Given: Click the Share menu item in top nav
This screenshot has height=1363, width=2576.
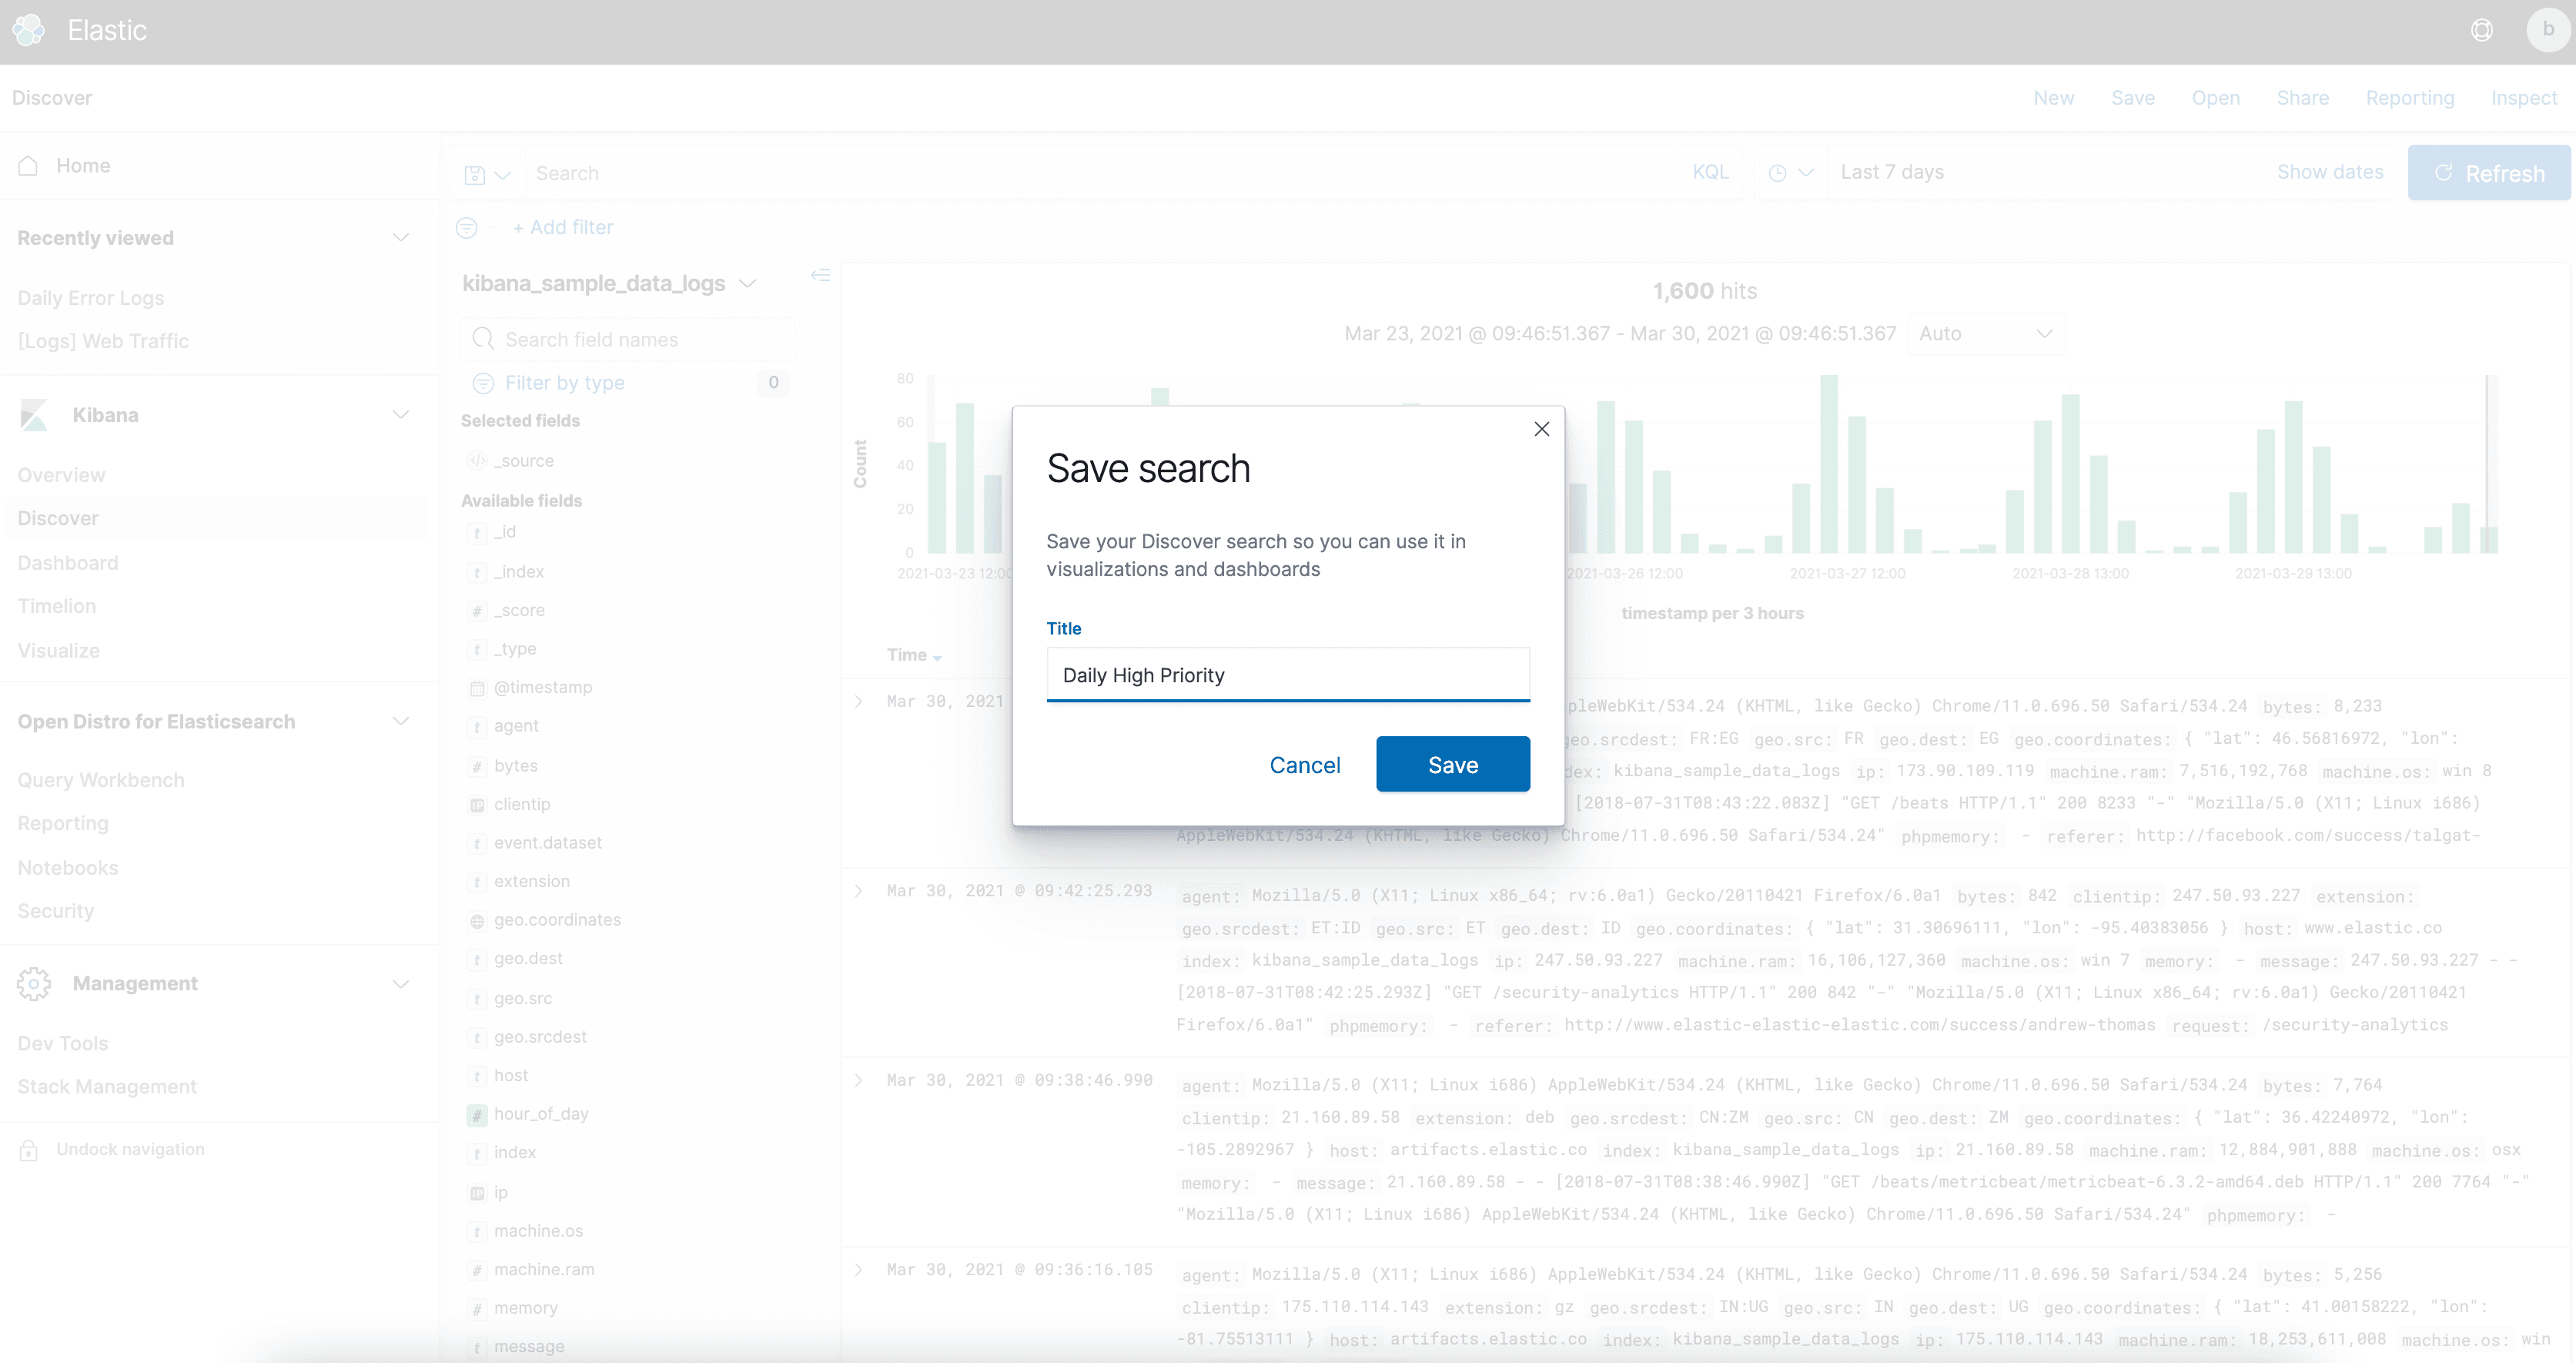Looking at the screenshot, I should tap(2302, 97).
